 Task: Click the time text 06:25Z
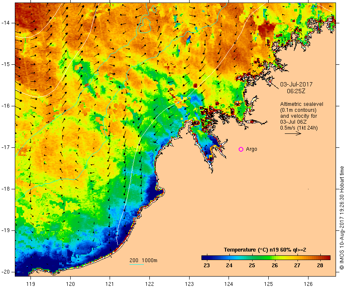(x=296, y=91)
